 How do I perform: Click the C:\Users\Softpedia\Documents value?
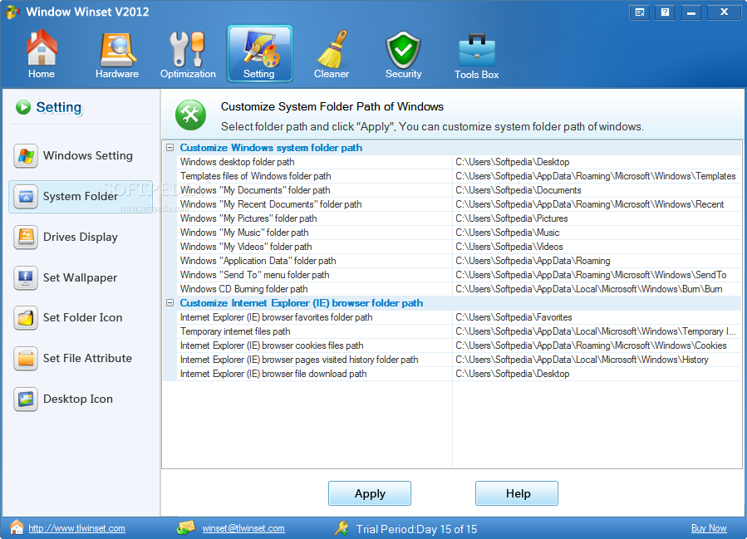[x=518, y=190]
